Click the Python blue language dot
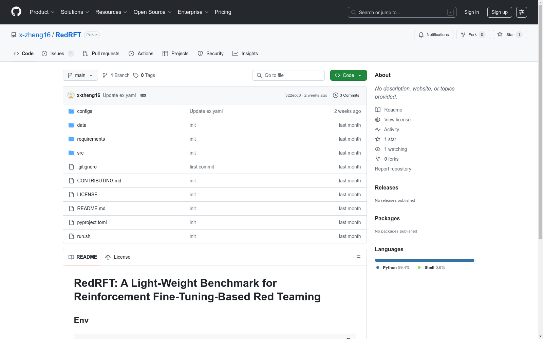The width and height of the screenshot is (543, 339). (x=378, y=267)
